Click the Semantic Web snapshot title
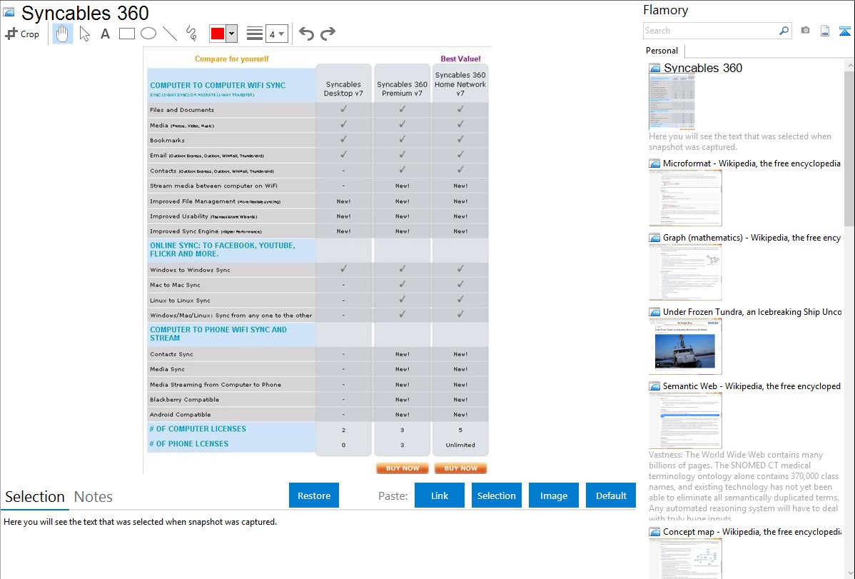The height and width of the screenshot is (579, 855). (x=752, y=386)
